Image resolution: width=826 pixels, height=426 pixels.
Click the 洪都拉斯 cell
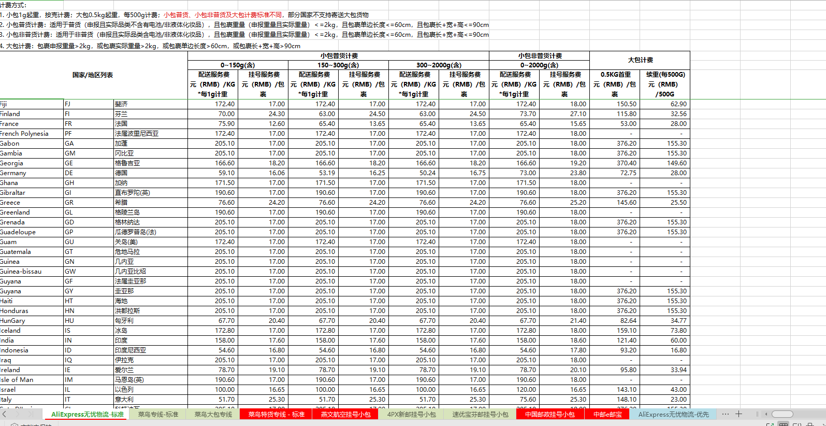(151, 311)
